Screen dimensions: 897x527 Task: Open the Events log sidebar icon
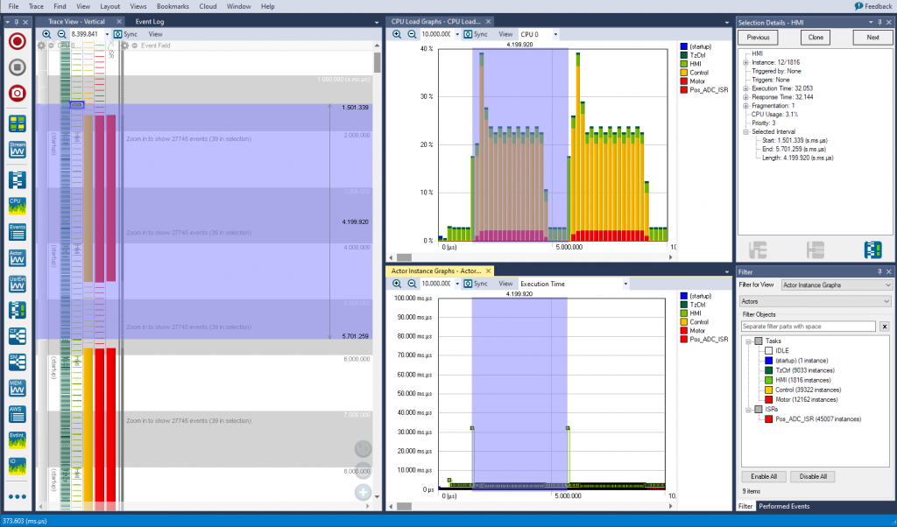18,231
